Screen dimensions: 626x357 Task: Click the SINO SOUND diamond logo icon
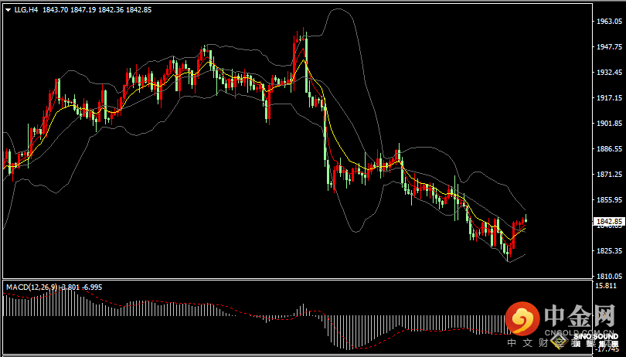(x=563, y=337)
